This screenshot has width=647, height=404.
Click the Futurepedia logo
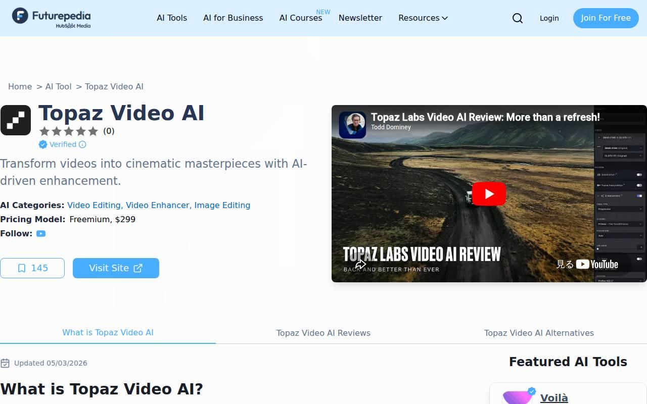(52, 18)
